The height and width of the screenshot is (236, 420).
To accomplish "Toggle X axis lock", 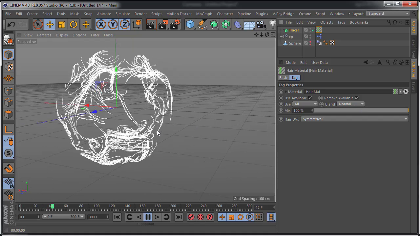I will tap(101, 24).
